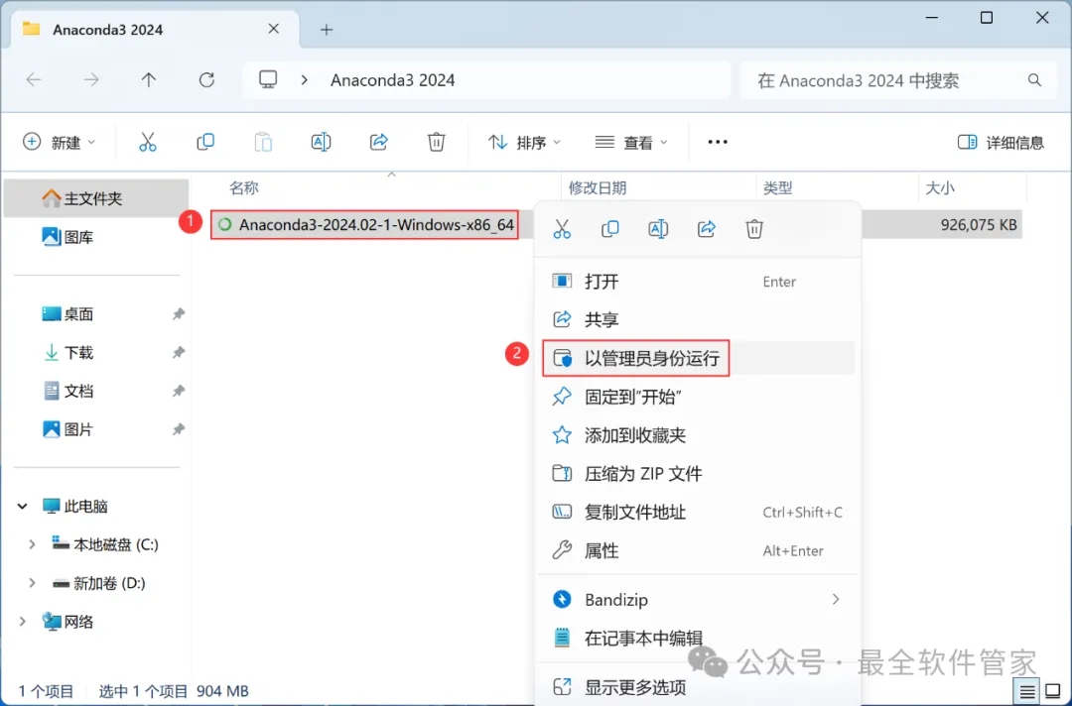Expand the 本地磁盘 (C:) node
1072x706 pixels.
point(32,544)
